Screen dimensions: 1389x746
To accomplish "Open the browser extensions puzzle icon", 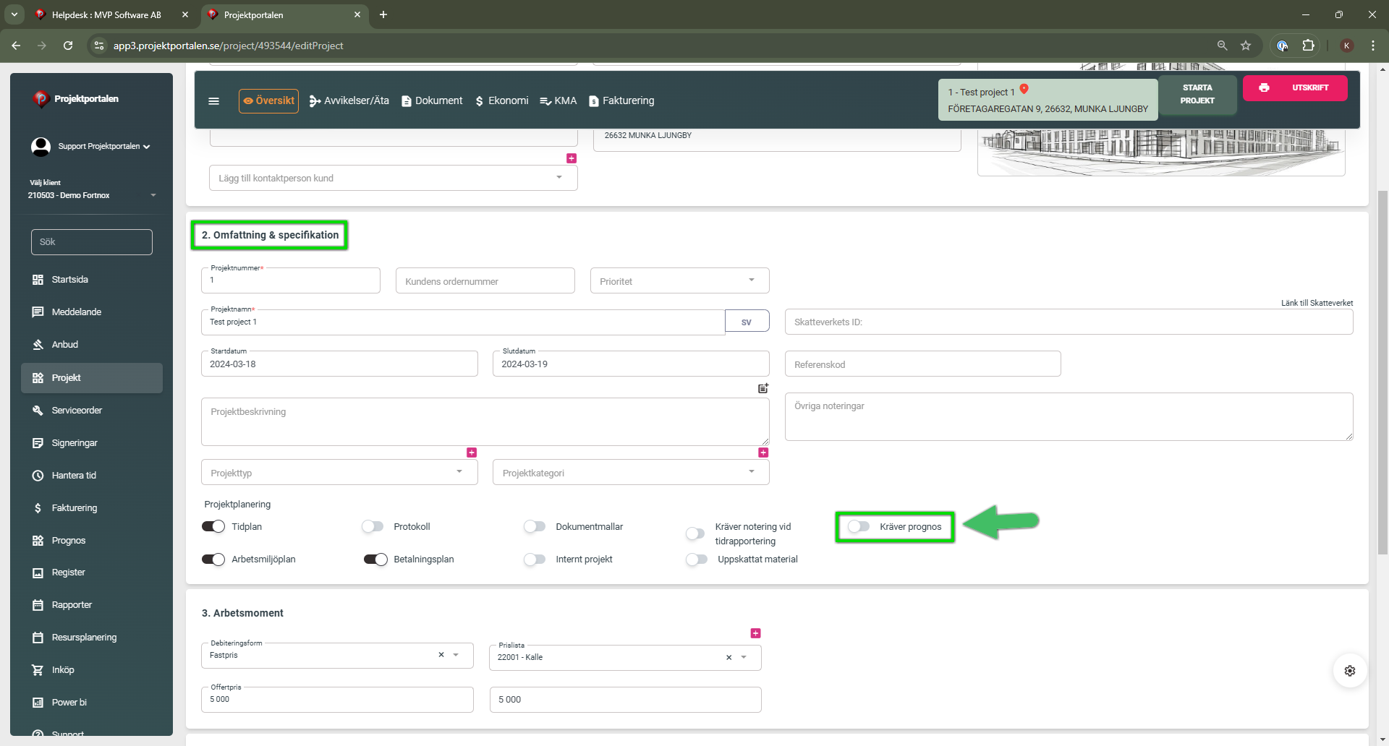I will [x=1308, y=46].
